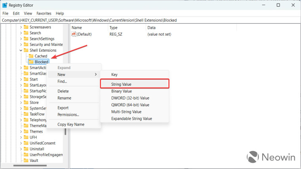Screen dimensions: 301x169
Task: Select the TaskFlow key label
Action: [x=37, y=114]
